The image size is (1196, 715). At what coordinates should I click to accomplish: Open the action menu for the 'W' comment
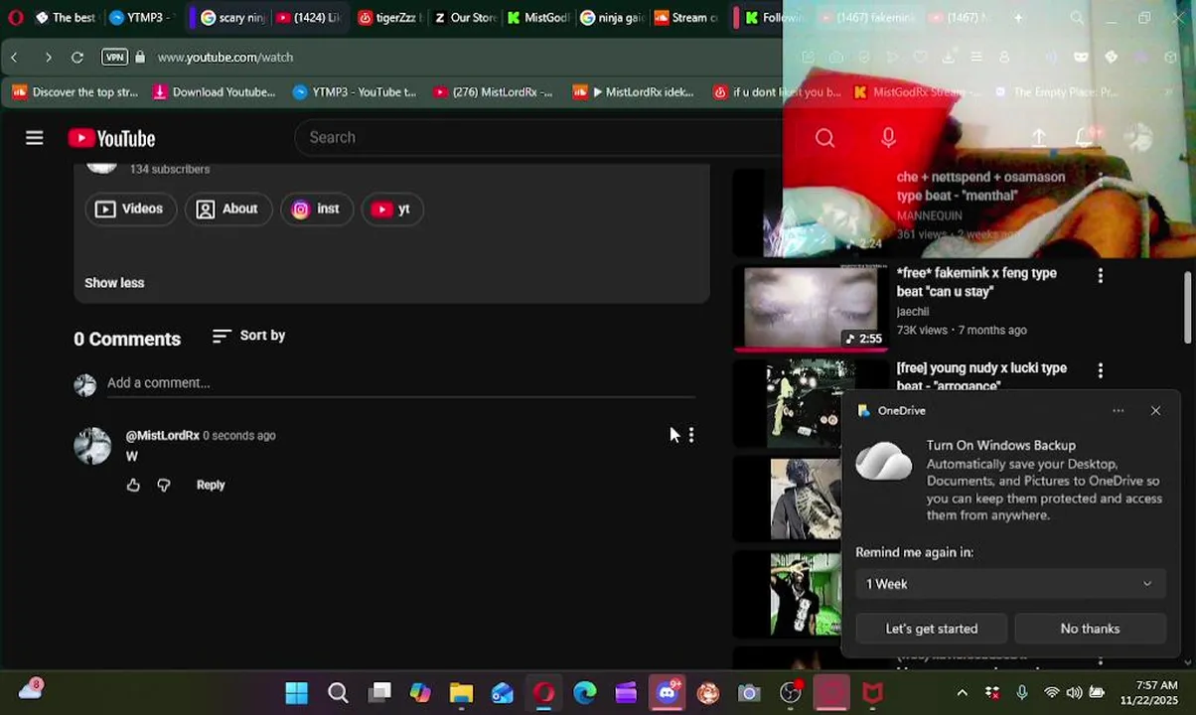tap(691, 435)
